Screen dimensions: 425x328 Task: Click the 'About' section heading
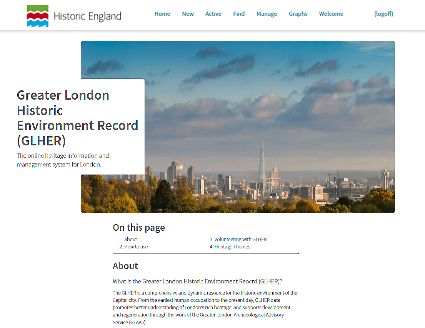pos(125,266)
